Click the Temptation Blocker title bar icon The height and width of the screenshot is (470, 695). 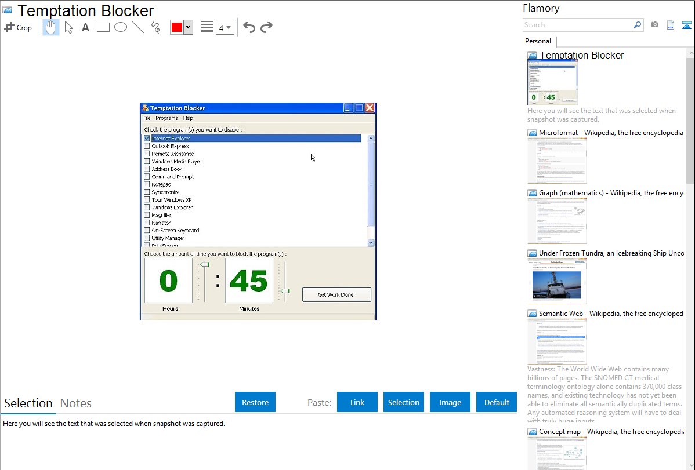point(146,108)
